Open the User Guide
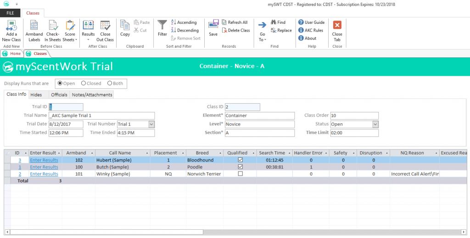The image size is (470, 238). pyautogui.click(x=312, y=22)
